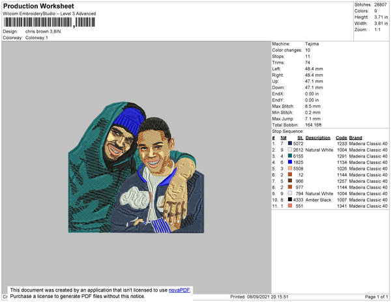Click blue swatch for stop 4 (1825 stitches)

pos(290,162)
